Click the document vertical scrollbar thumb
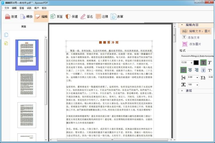 174,35
